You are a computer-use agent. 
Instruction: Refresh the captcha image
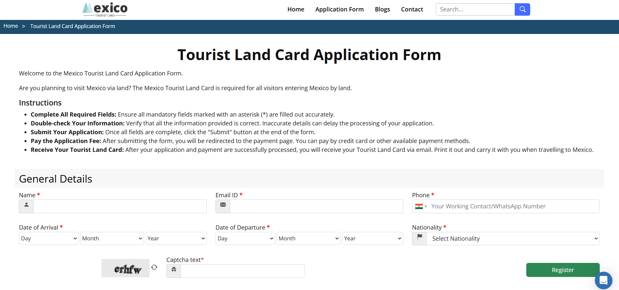154,267
